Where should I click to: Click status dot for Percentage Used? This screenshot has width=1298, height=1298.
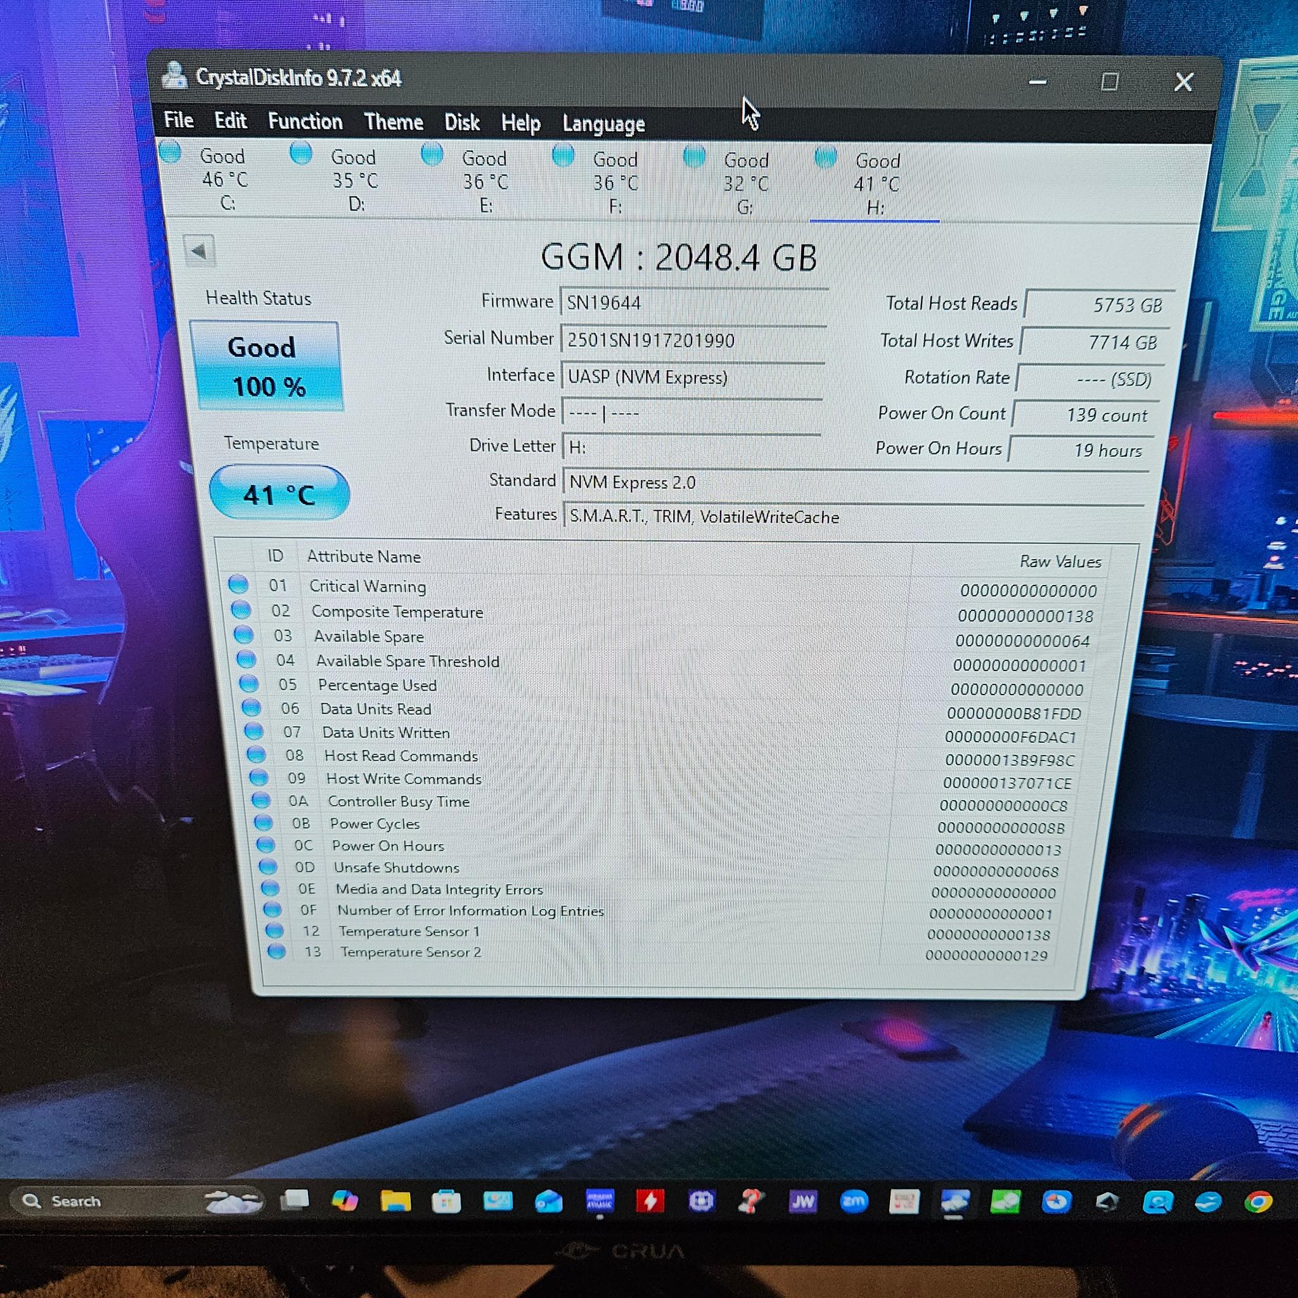[248, 683]
